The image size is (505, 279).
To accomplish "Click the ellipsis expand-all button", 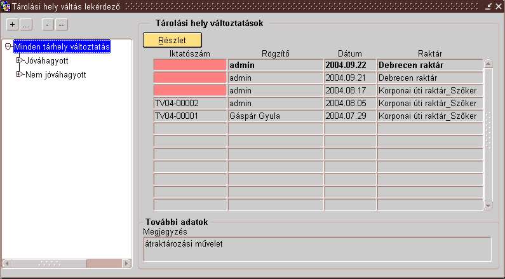I will pos(26,25).
